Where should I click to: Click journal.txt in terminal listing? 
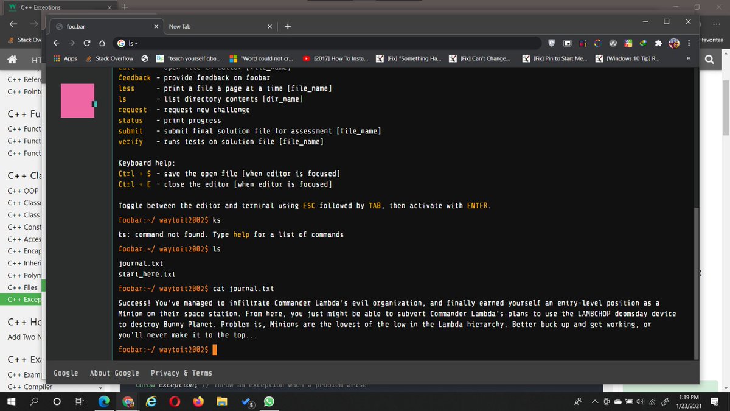141,264
